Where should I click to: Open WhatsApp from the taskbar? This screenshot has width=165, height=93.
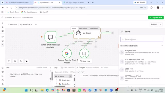point(79,90)
